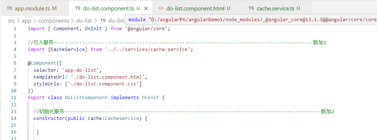
Task: Click the '//初始化服务' comment on line 13
Action: [x=49, y=112]
